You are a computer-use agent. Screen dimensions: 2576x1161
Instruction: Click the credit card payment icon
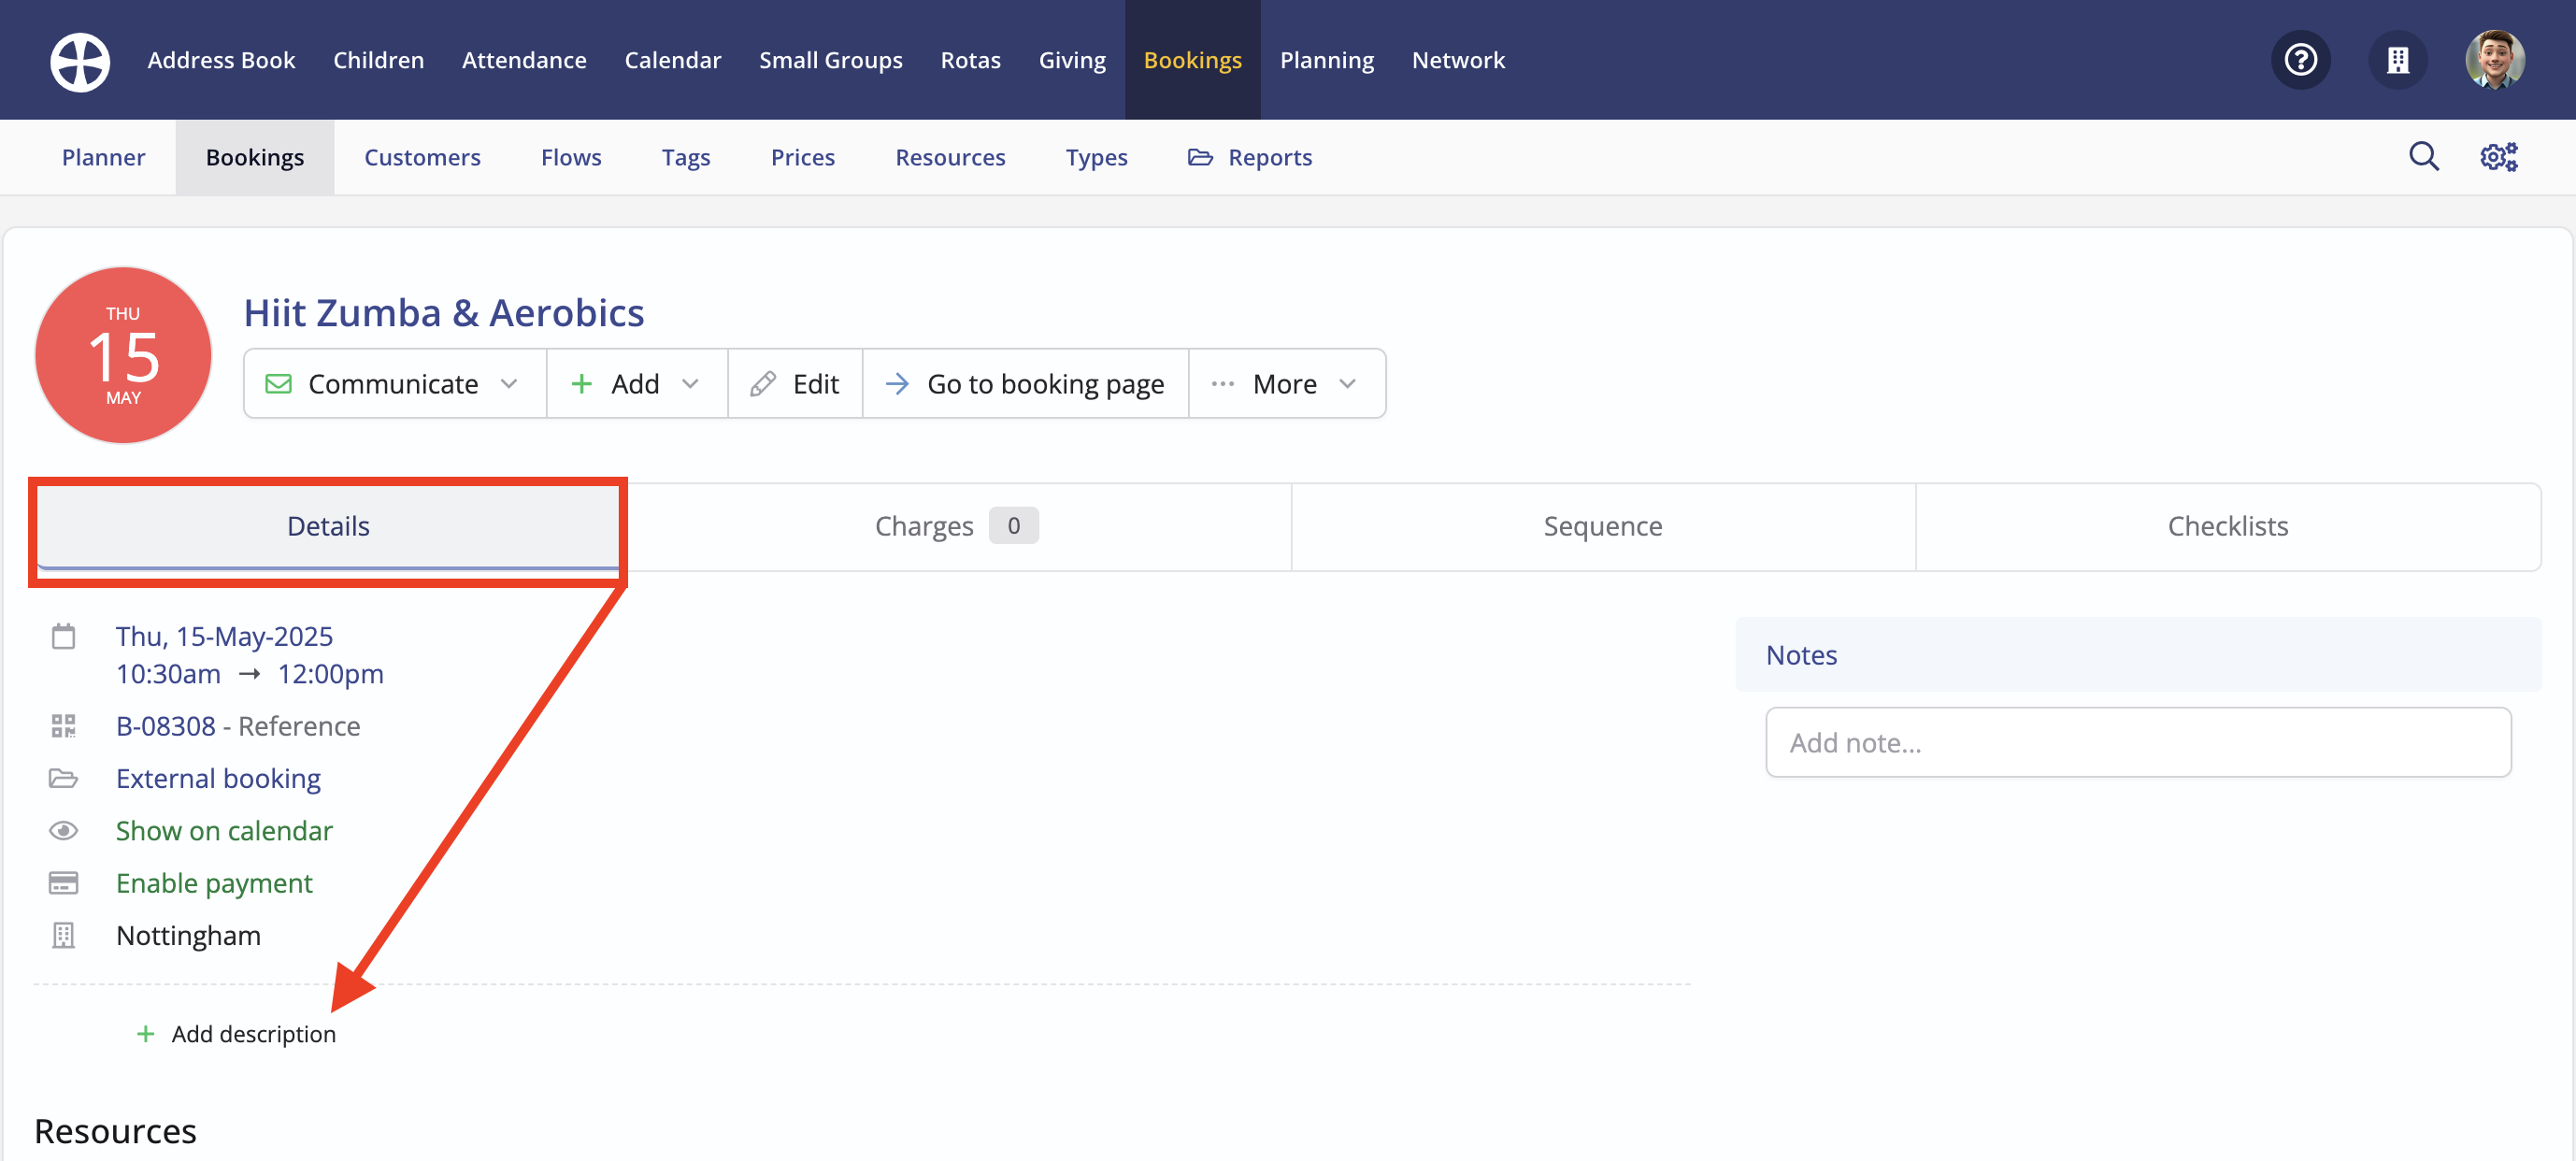point(63,883)
